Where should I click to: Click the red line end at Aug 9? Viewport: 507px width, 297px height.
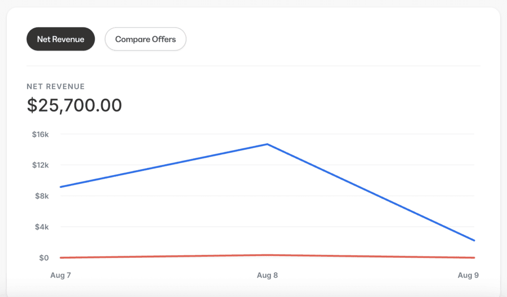(474, 257)
